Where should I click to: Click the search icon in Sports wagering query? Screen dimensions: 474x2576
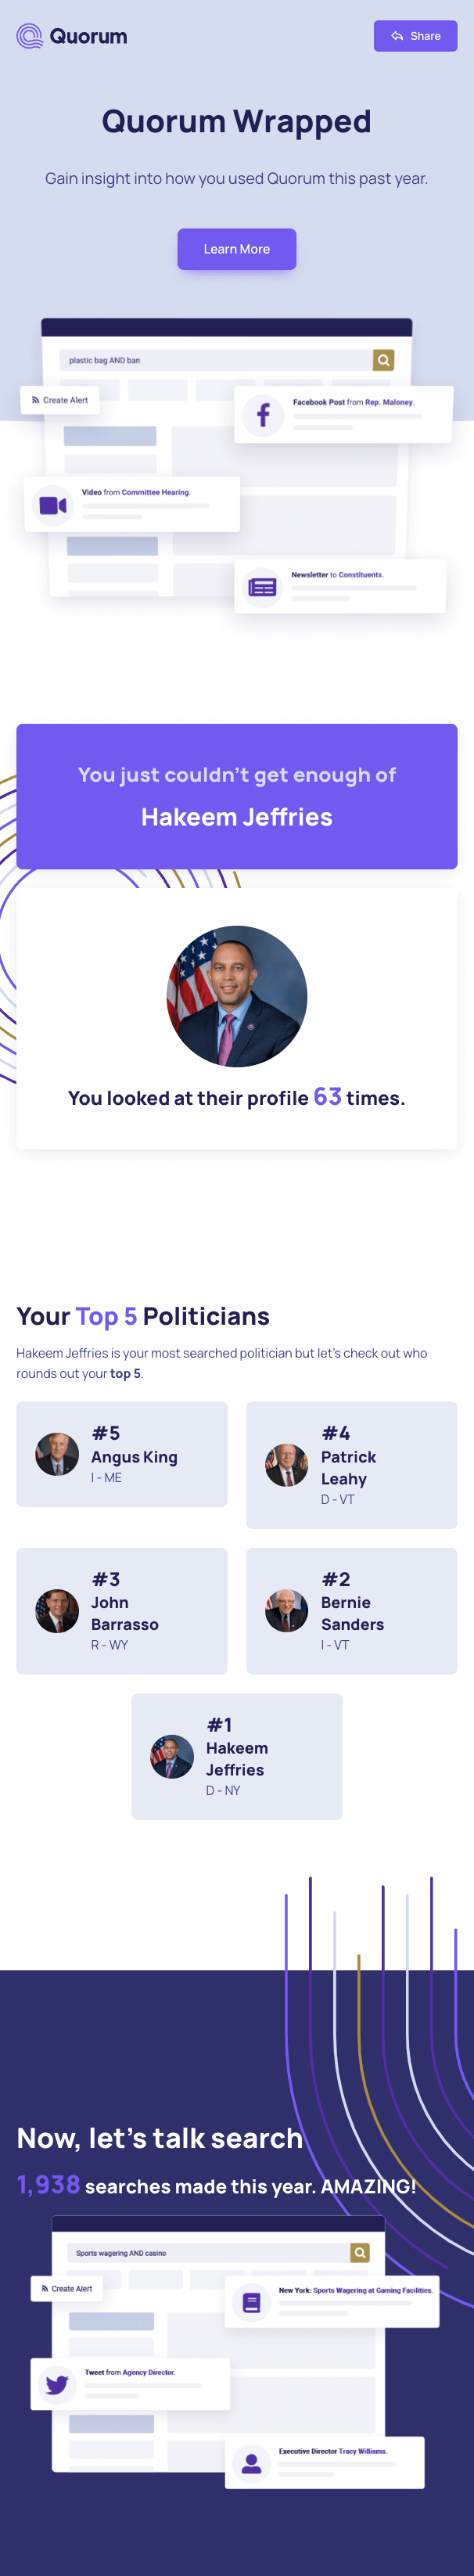360,2252
